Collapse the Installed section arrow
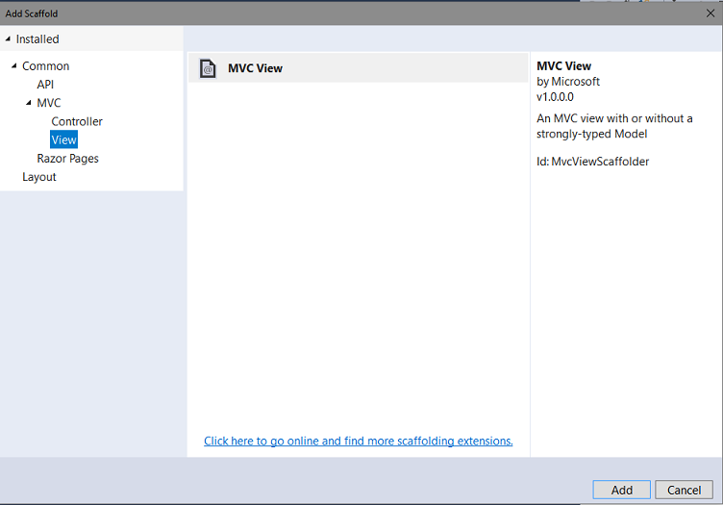Image resolution: width=723 pixels, height=505 pixels. pos(8,39)
